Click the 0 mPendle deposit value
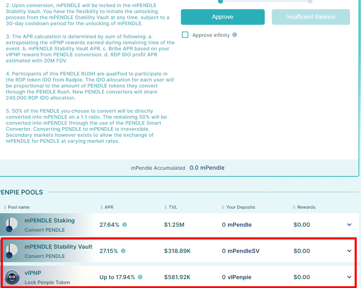Screen dimensions: 361x288 (237, 225)
